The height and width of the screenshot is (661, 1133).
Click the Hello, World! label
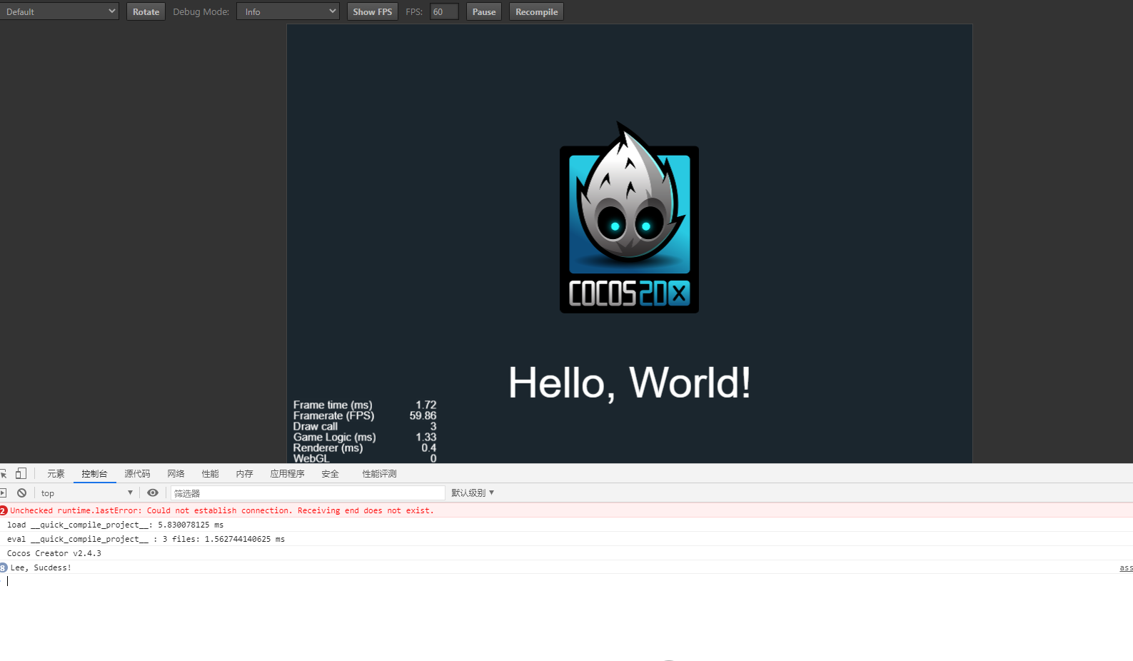pos(629,383)
